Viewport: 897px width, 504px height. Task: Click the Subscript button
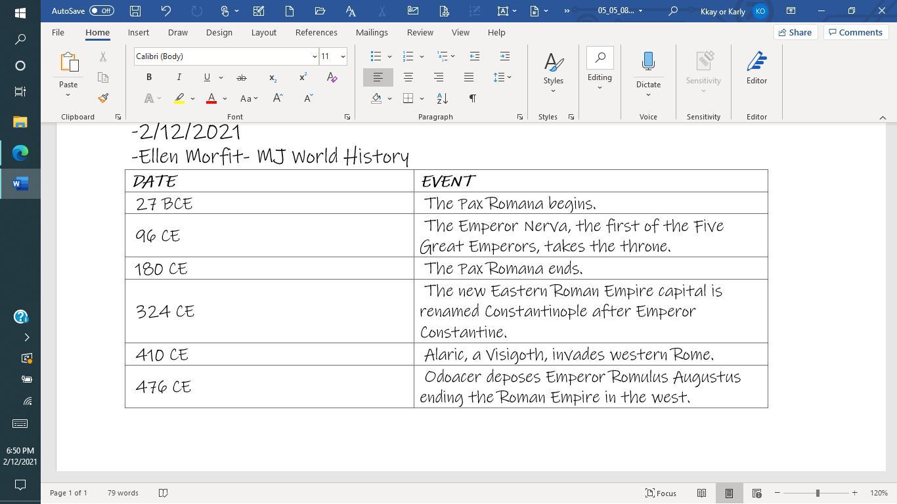coord(273,77)
